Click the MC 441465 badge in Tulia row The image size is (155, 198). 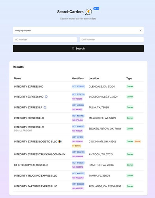coord(77,110)
